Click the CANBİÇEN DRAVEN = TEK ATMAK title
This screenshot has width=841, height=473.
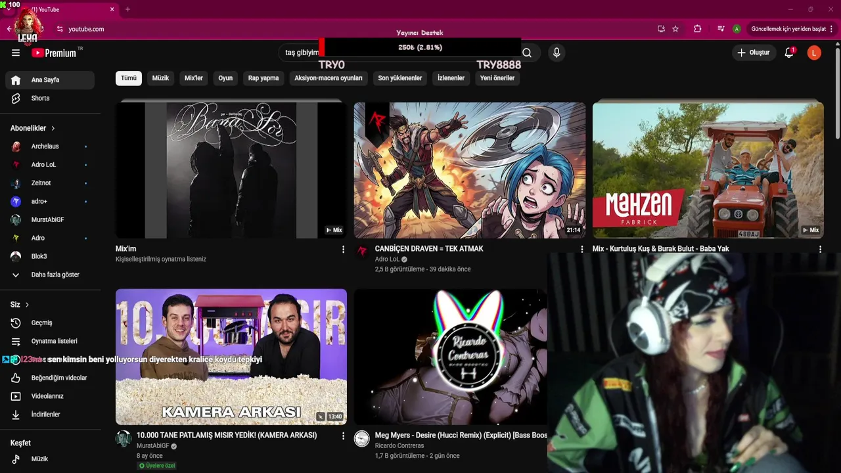click(429, 249)
